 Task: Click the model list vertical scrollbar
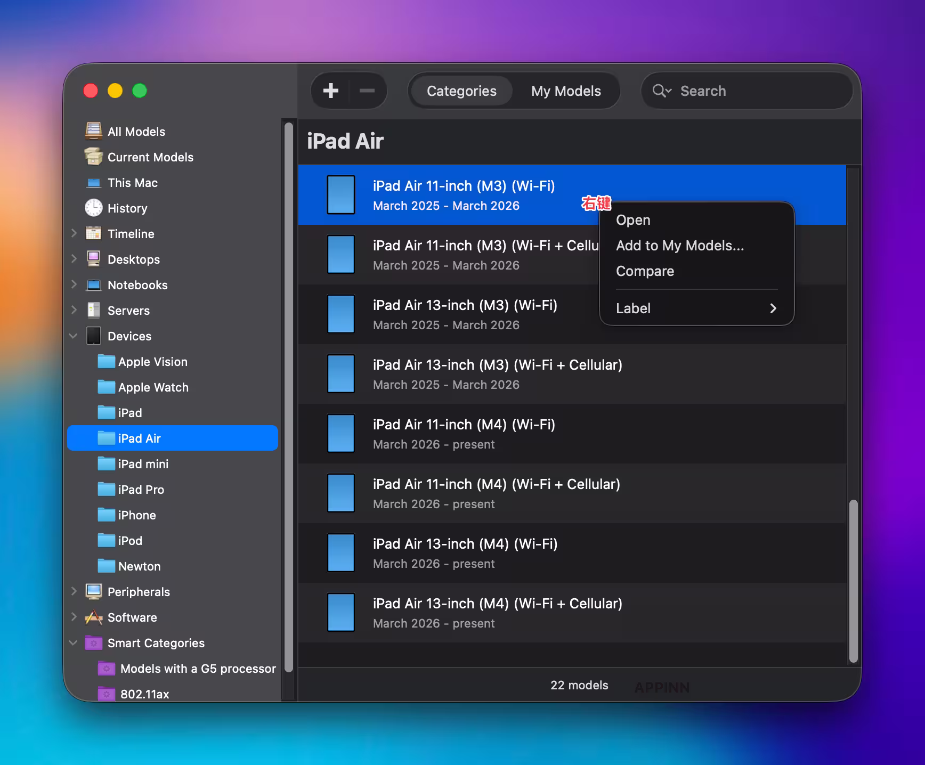click(x=853, y=581)
